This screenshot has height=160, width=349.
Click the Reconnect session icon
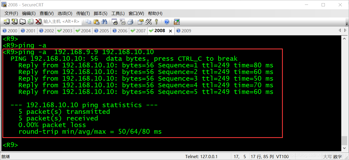point(30,21)
